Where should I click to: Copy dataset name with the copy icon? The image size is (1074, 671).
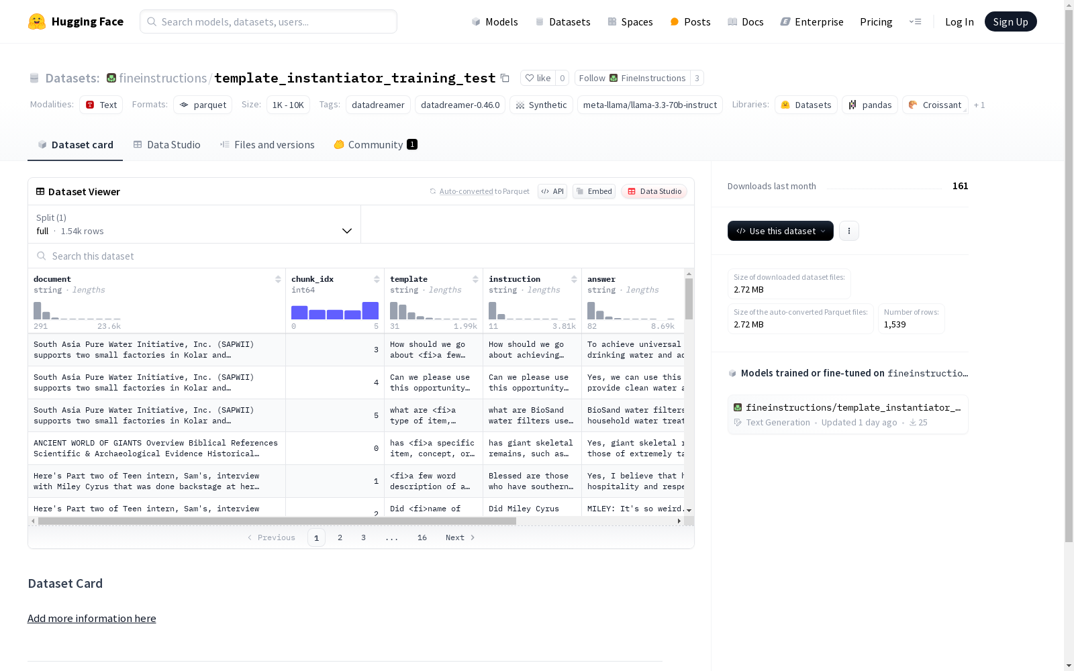point(505,79)
